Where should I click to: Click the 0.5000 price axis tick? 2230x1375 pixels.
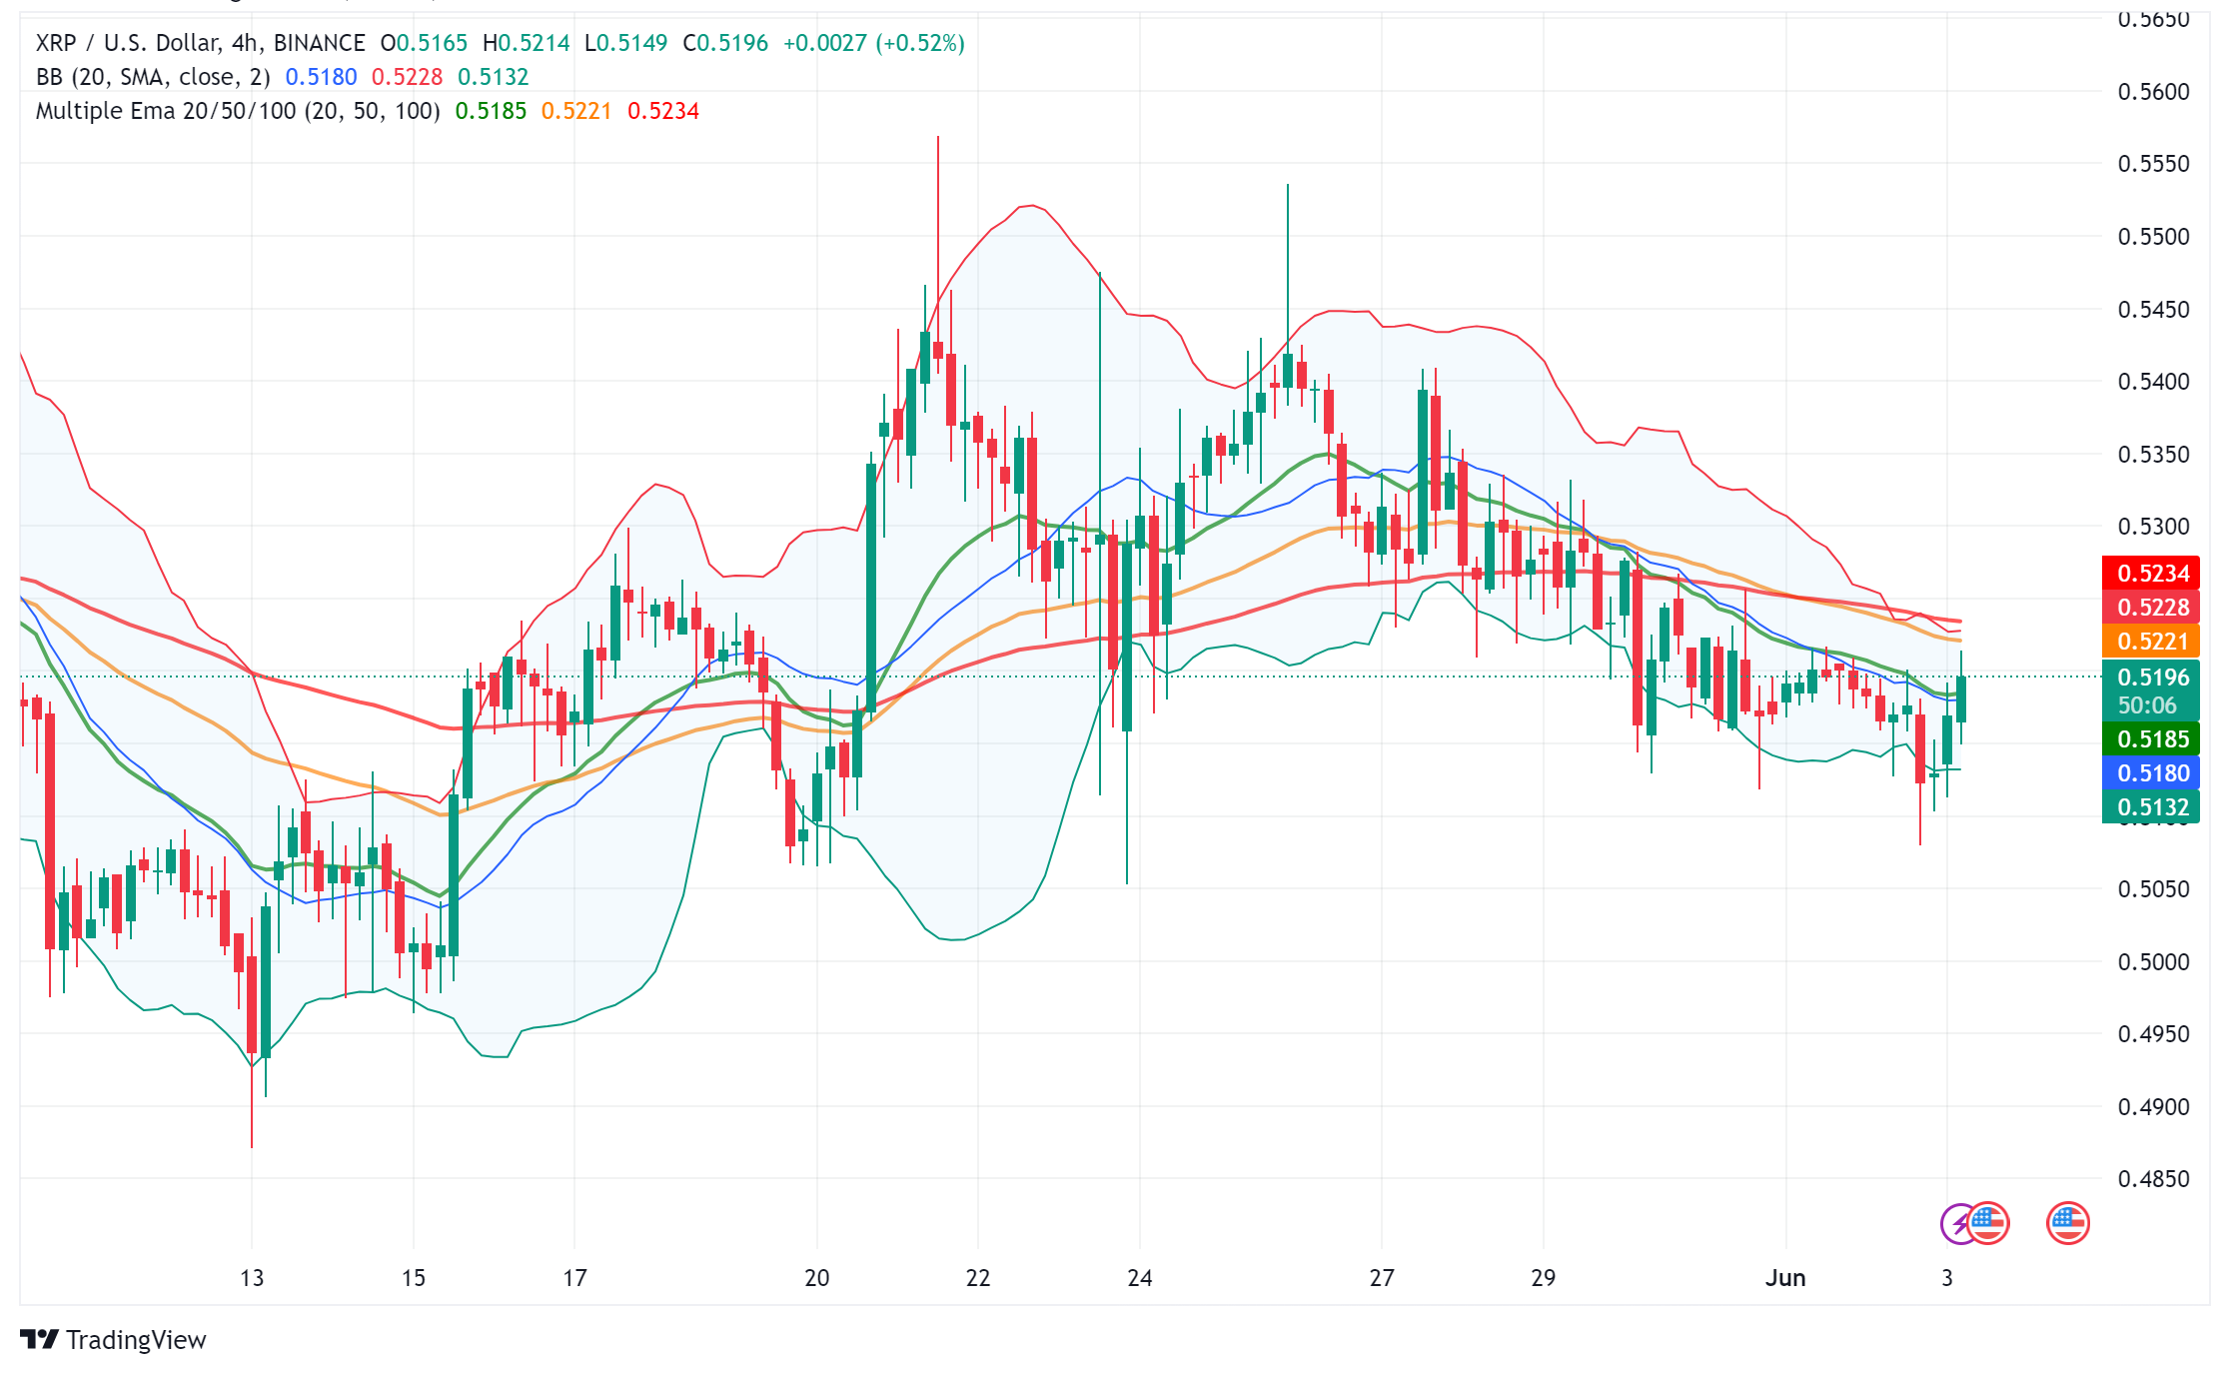[2154, 962]
